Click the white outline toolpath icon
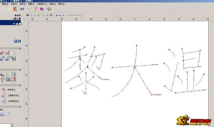Screen dimensions: 214x127 point(8,74)
